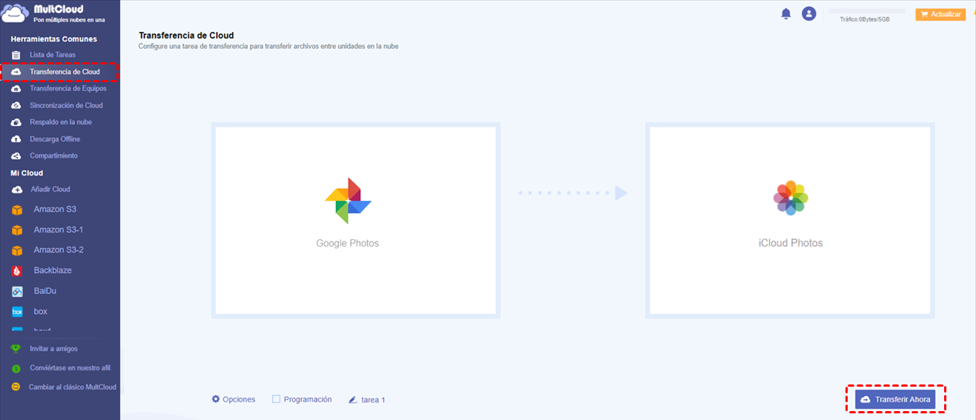This screenshot has width=976, height=420.
Task: Open Respaldo en la nube
Action: [x=60, y=122]
